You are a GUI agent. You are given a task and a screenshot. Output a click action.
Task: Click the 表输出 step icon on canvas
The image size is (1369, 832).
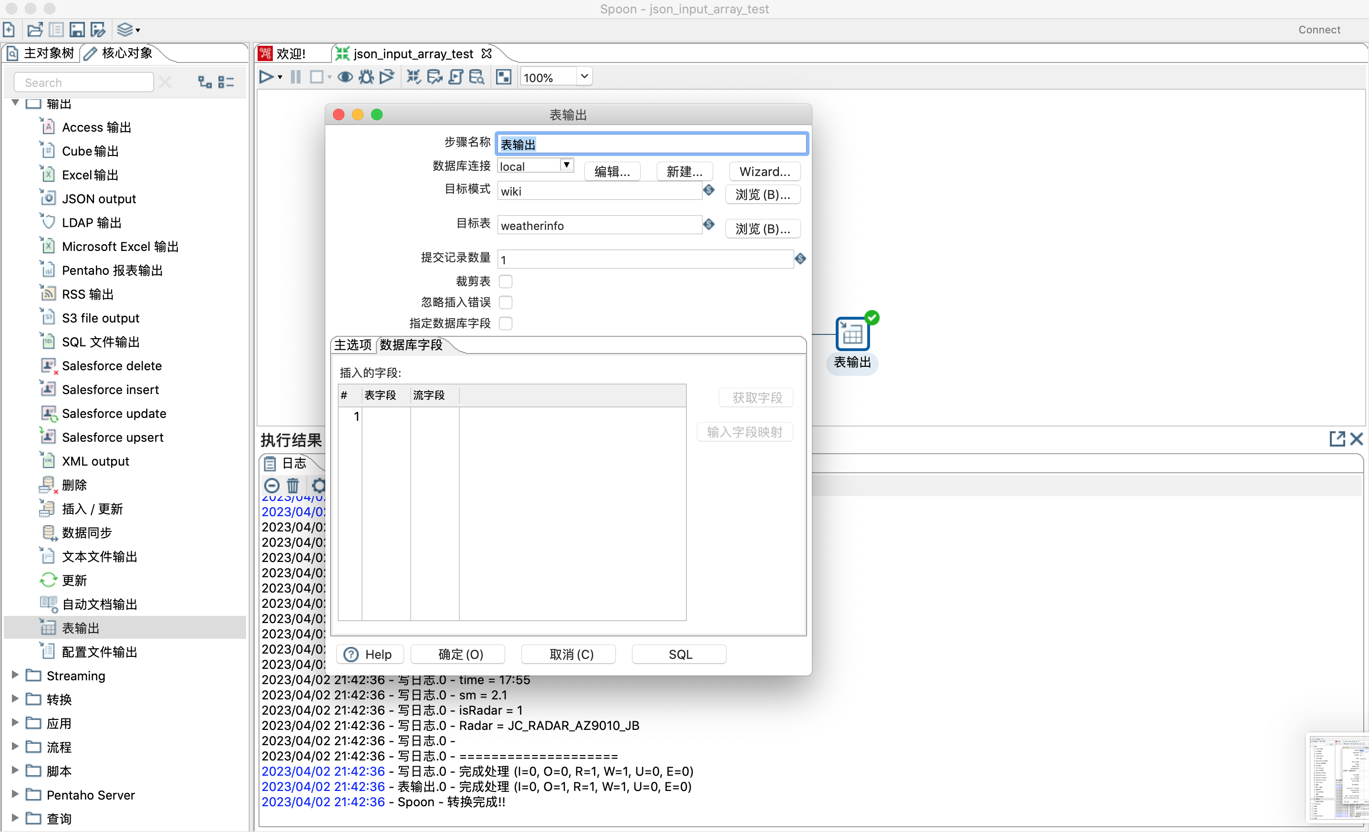click(x=852, y=333)
